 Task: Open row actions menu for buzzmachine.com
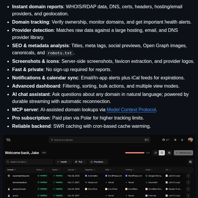point(188,176)
